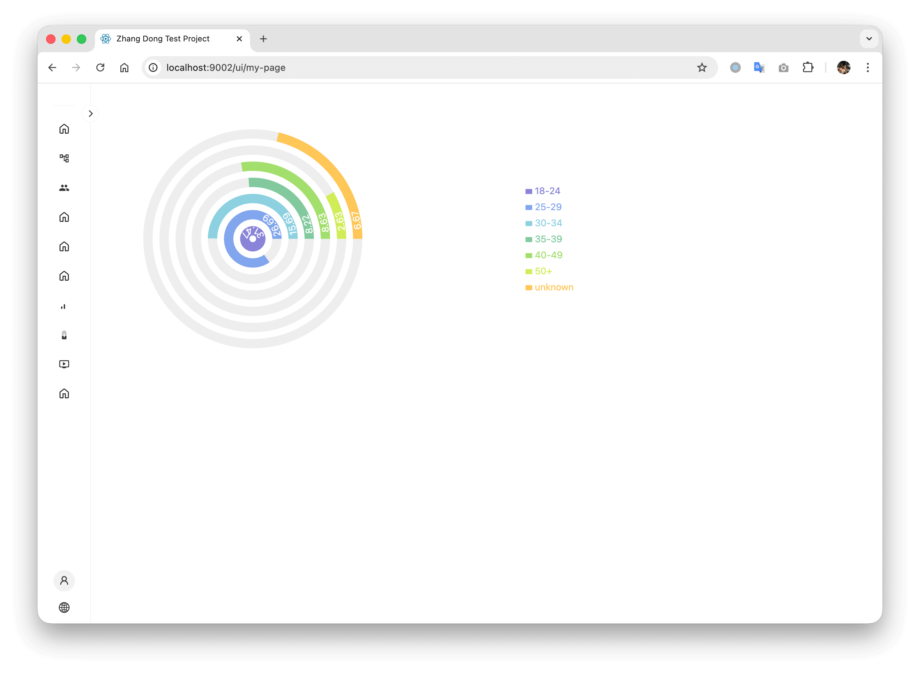Open the tree structure sidebar icon

point(64,158)
